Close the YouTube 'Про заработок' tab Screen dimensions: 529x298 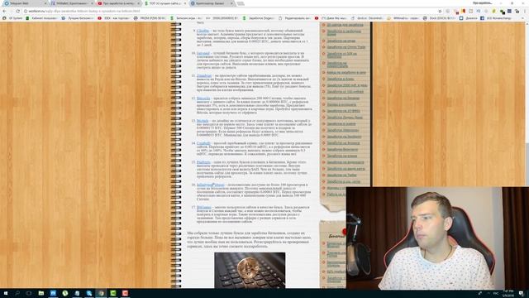(138, 3)
